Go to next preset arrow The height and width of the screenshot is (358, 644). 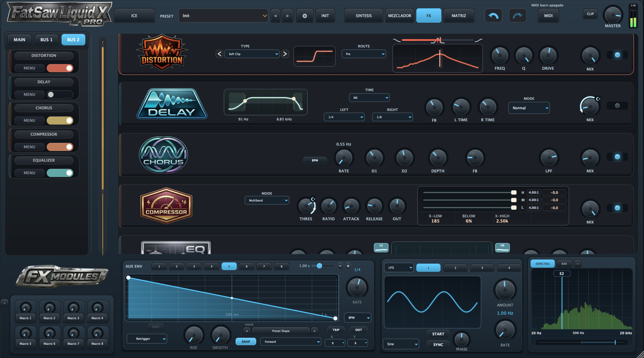coord(287,16)
